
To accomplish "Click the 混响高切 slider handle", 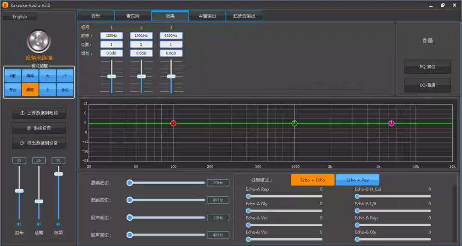I will click(x=129, y=200).
